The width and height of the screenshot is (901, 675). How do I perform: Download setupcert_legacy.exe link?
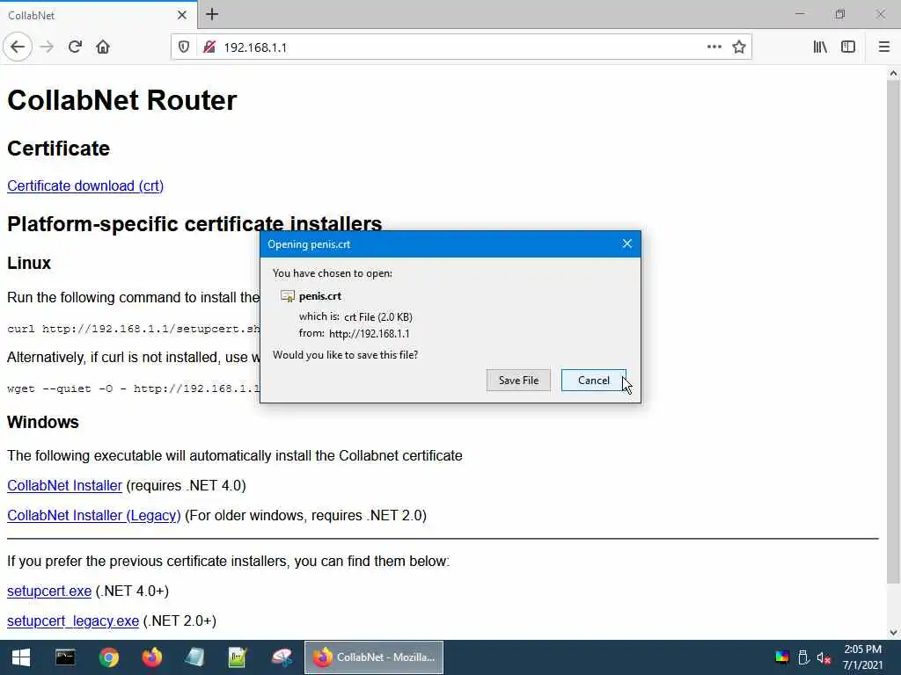point(73,621)
